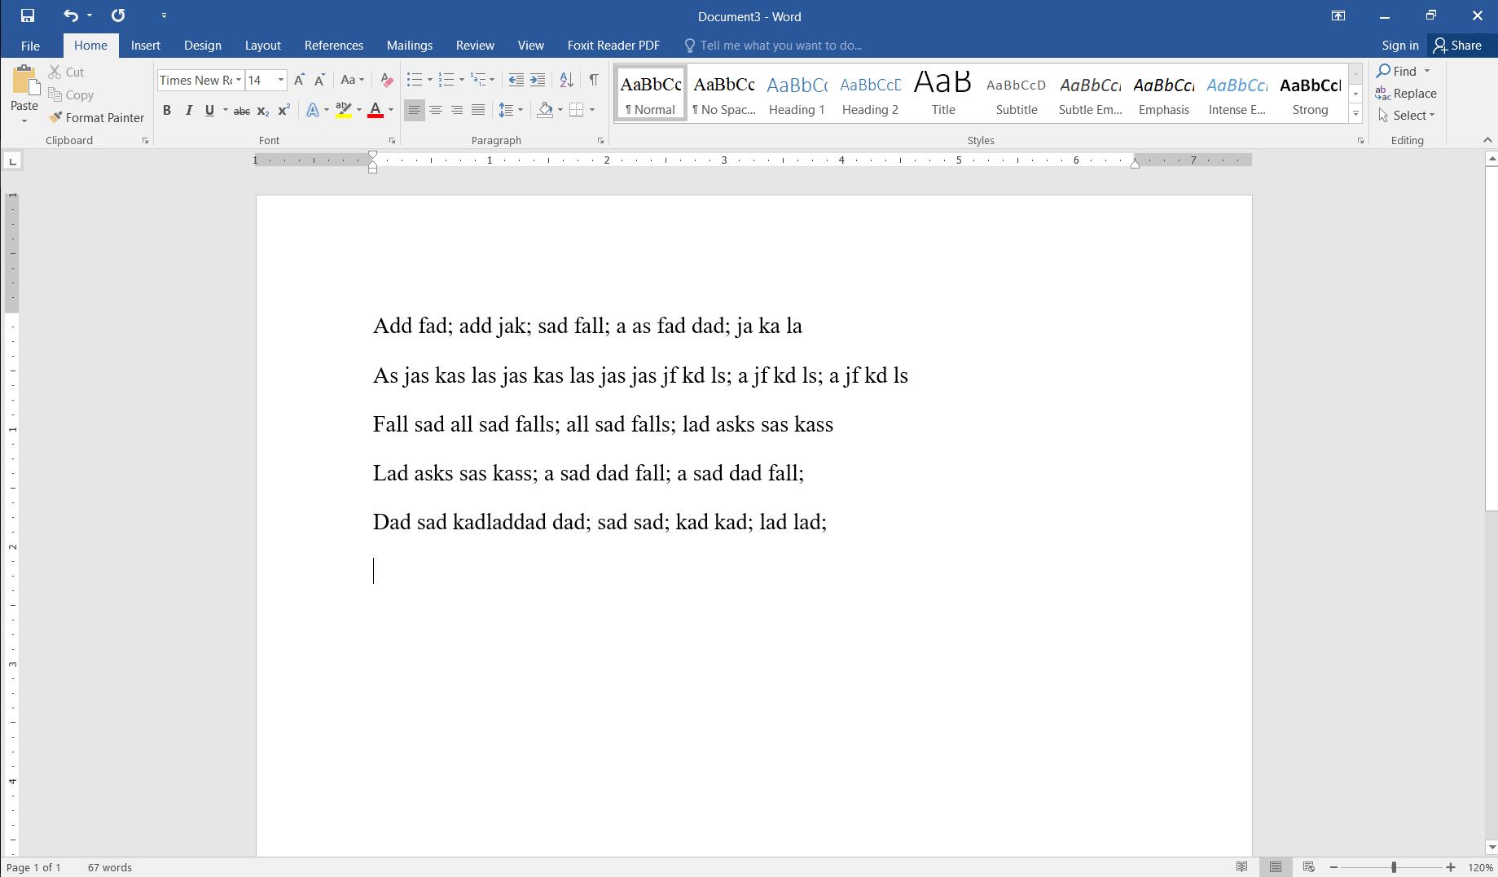Switch to the Layout tab
This screenshot has height=877, width=1498.
pos(263,46)
